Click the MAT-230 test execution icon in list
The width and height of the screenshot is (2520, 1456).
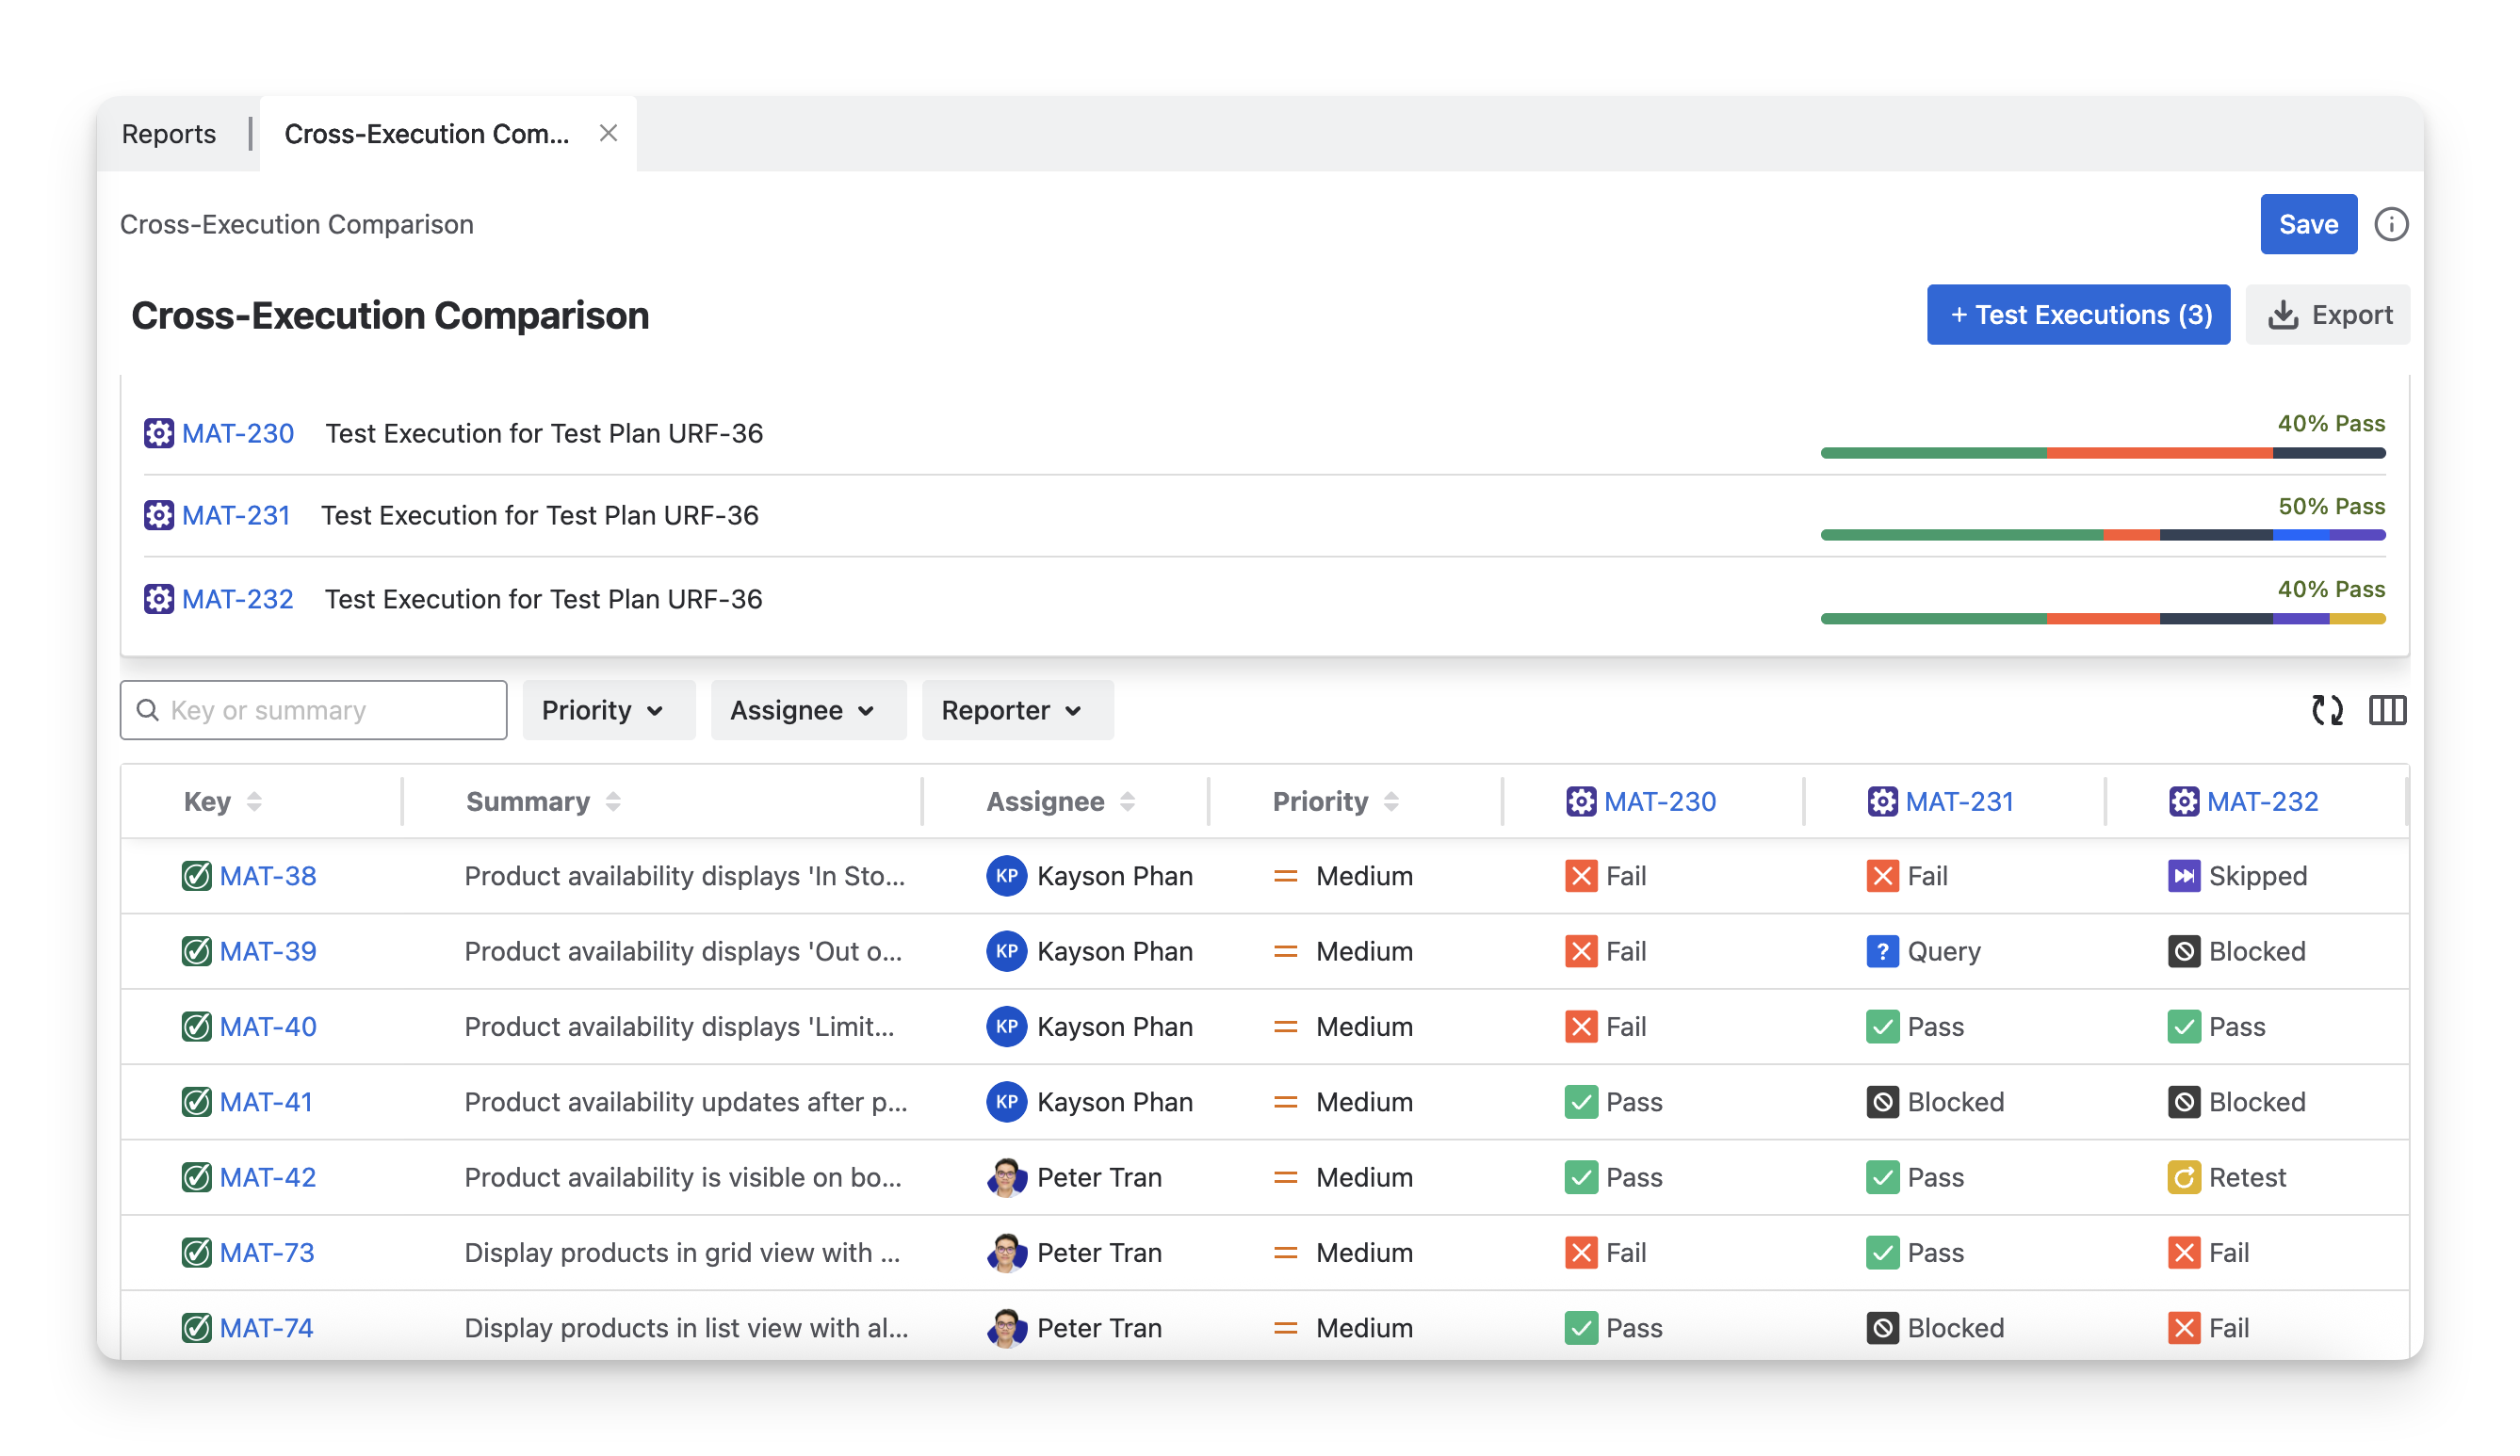coord(158,433)
